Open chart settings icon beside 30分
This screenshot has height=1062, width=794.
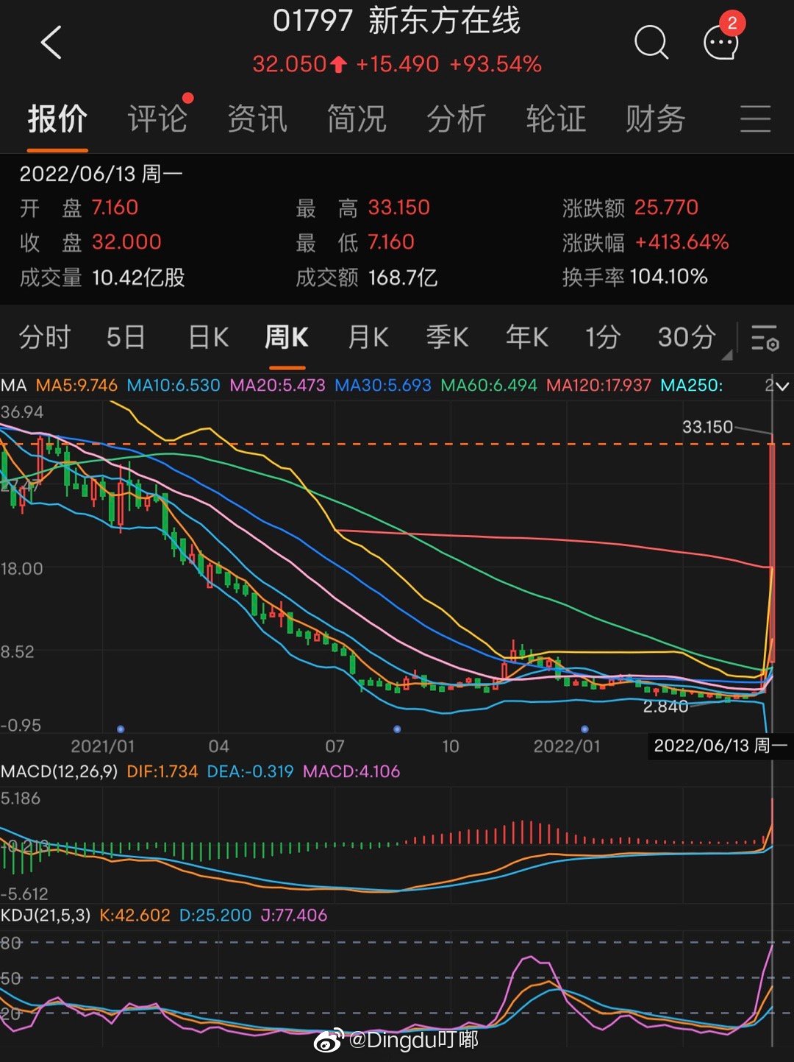click(x=765, y=338)
